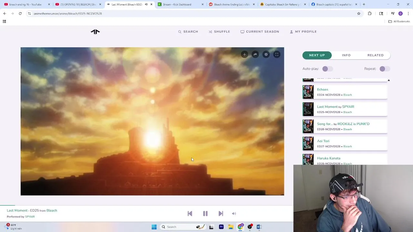
Task: Open MY PROFILE in the navigation
Action: [x=303, y=32]
